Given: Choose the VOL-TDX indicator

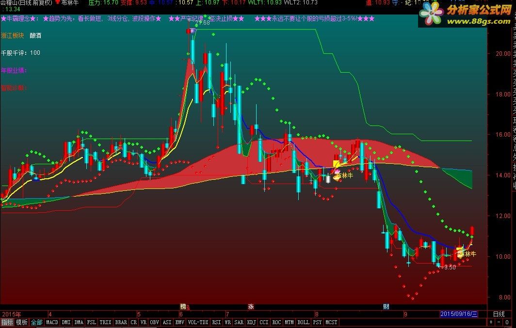Looking at the screenshot, I should [198, 322].
